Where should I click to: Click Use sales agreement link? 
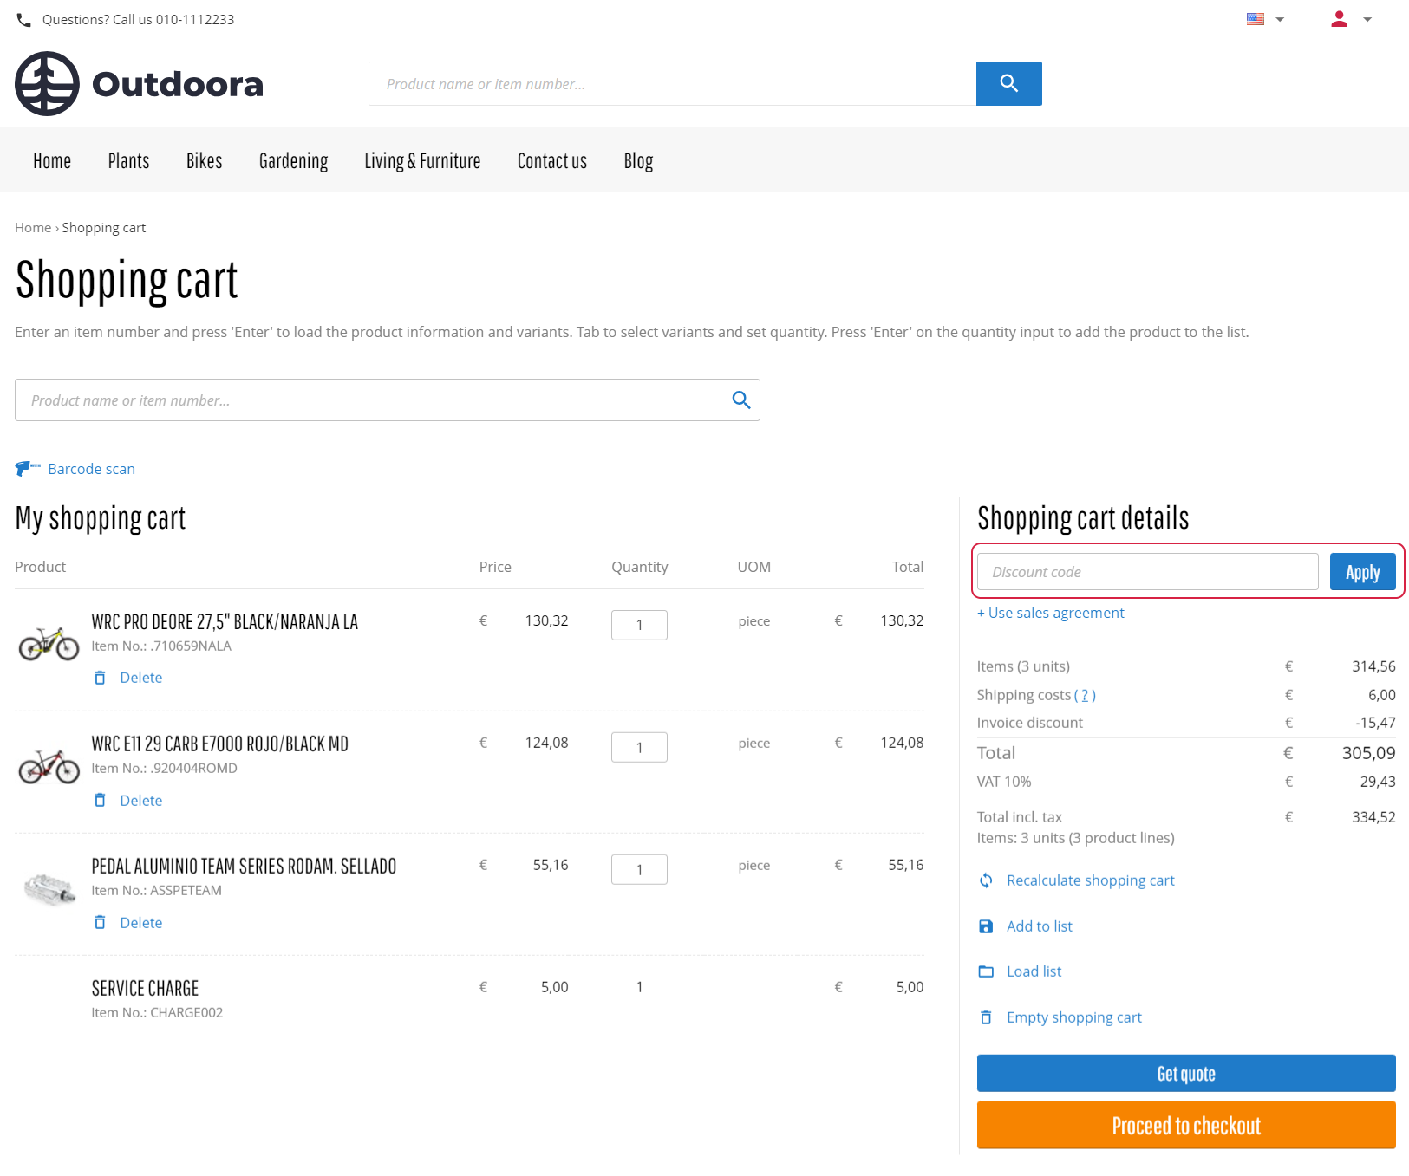(x=1051, y=613)
